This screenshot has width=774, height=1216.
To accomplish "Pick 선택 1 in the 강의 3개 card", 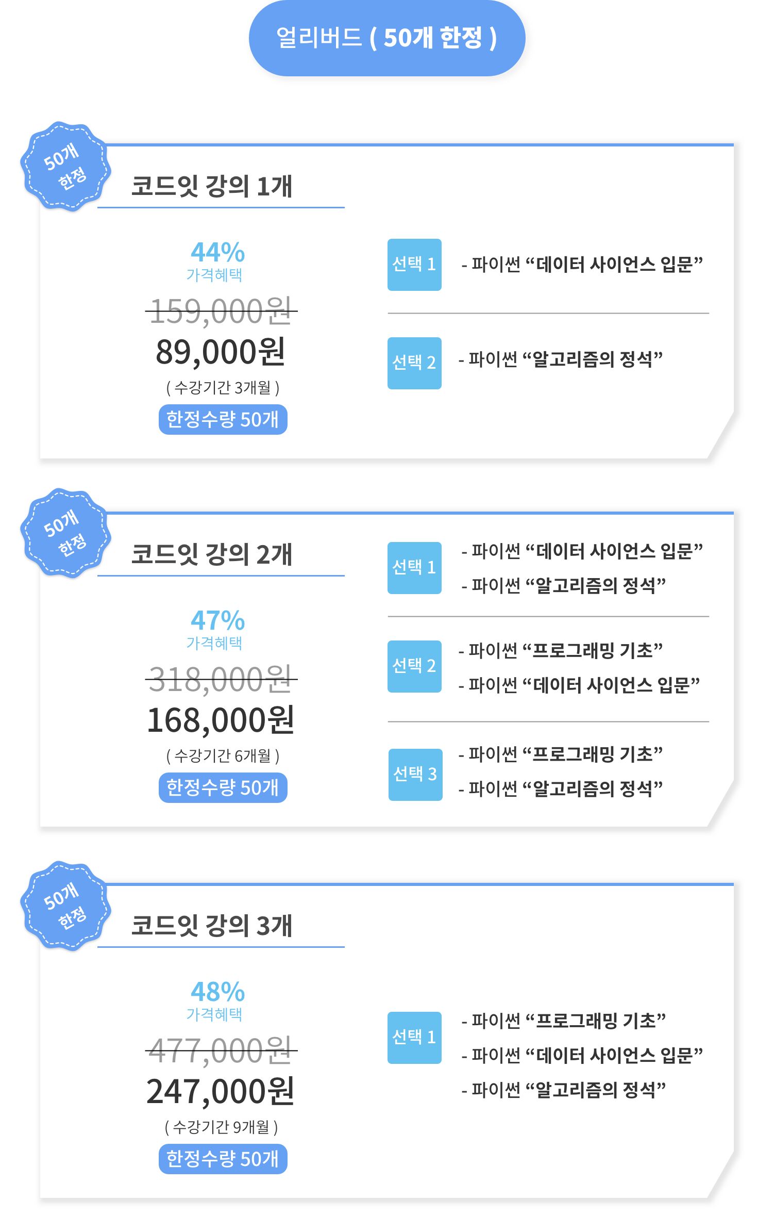I will coord(414,1038).
